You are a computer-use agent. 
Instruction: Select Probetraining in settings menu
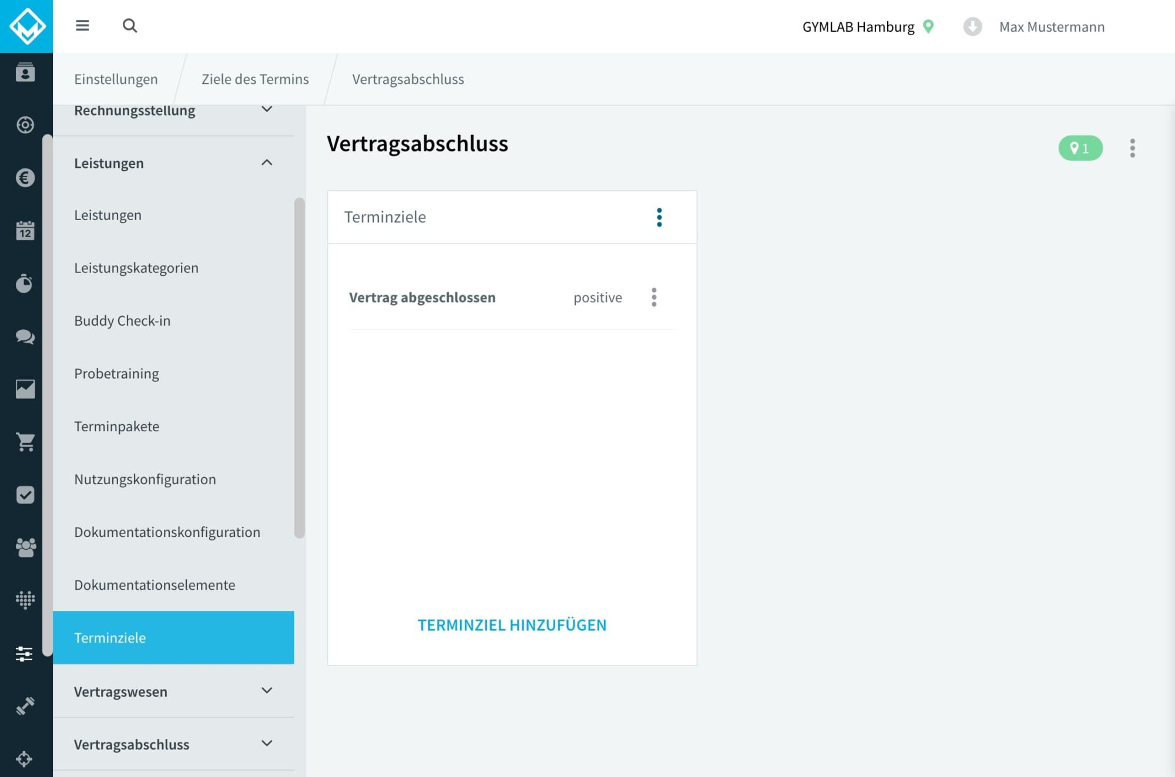tap(116, 374)
